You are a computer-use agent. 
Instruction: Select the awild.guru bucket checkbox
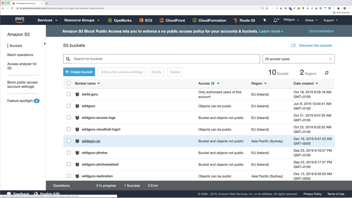coord(69,94)
